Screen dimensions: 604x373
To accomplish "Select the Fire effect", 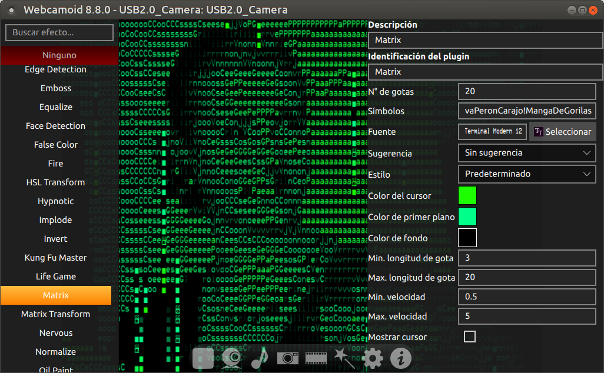I will (56, 164).
